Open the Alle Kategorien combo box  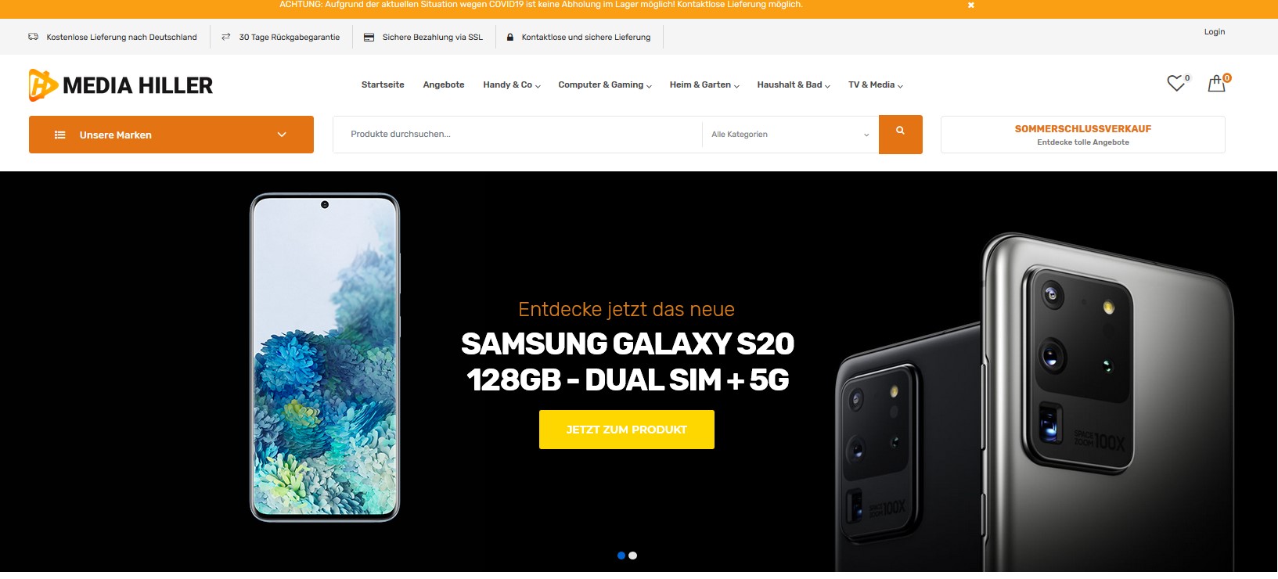[x=790, y=135]
